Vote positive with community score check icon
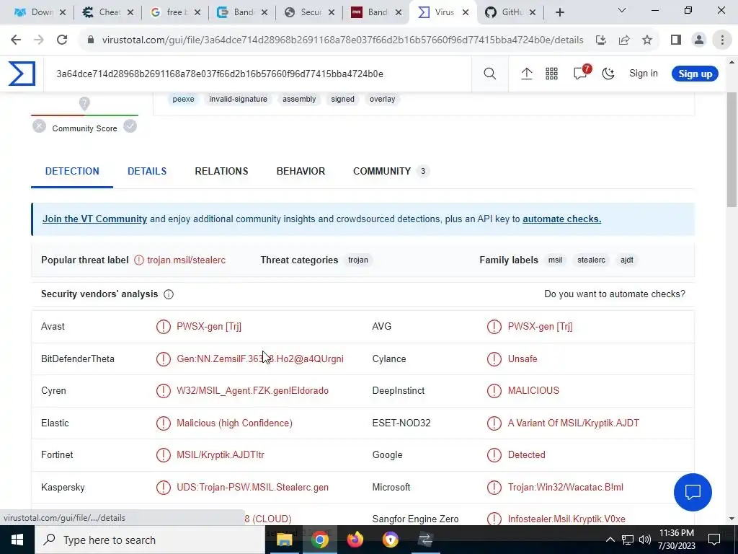 [x=130, y=126]
